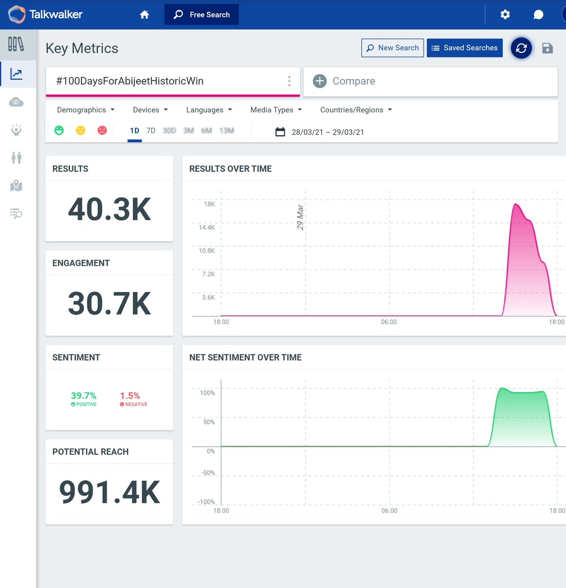Click the Key Metrics page title
Image resolution: width=566 pixels, height=588 pixels.
pyautogui.click(x=82, y=48)
